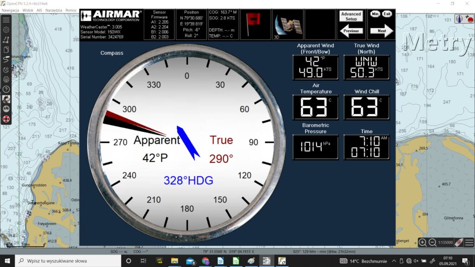Image resolution: width=475 pixels, height=267 pixels.
Task: Click the Exit button in WeatherCaster
Action: (x=387, y=14)
